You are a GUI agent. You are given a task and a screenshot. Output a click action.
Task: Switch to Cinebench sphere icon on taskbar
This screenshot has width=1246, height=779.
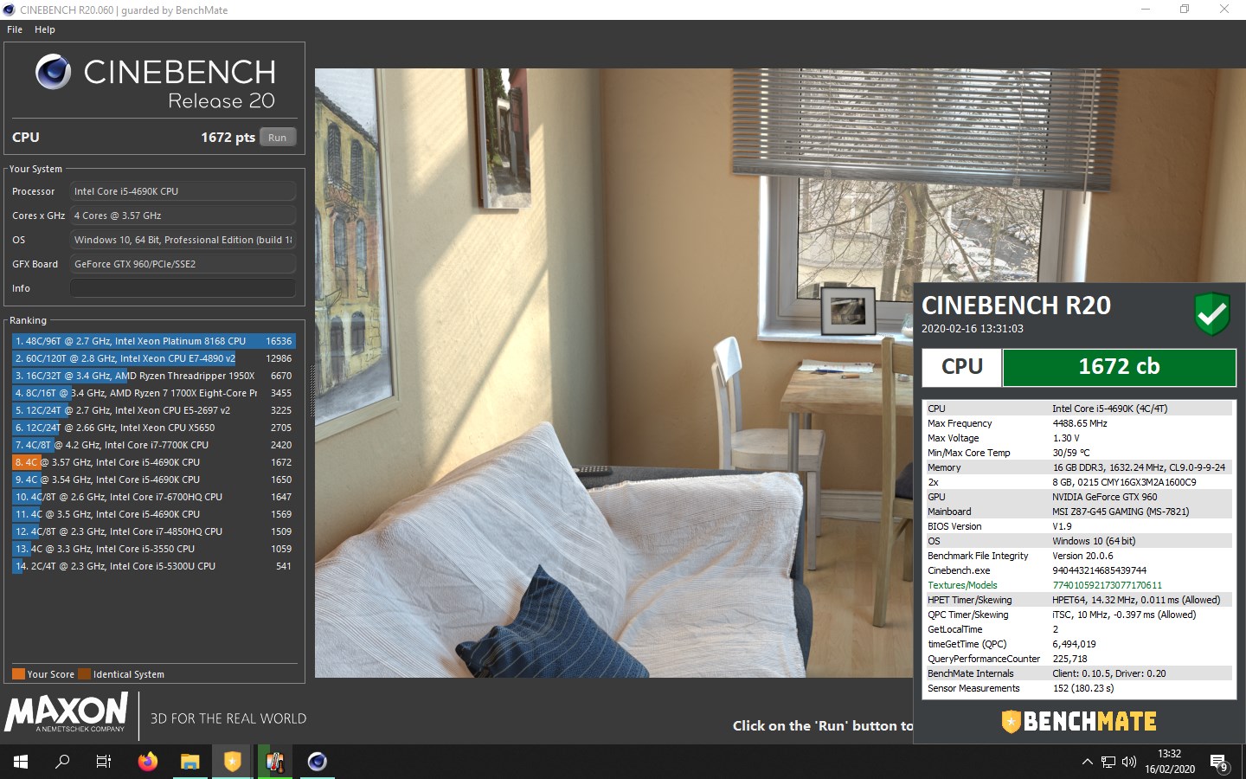tap(317, 762)
